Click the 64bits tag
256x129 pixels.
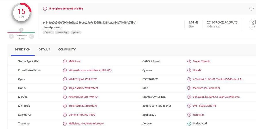point(48,32)
